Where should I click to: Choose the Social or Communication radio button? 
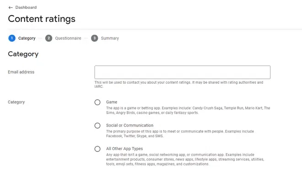97,125
